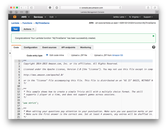Image resolution: width=167 pixels, height=131 pixels.
Task: Select Upload a .ZIP file radio button
Action: click(x=68, y=55)
